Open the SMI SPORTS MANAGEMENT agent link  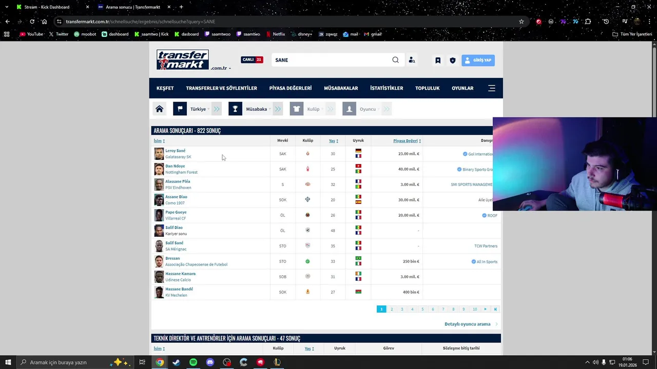472,184
